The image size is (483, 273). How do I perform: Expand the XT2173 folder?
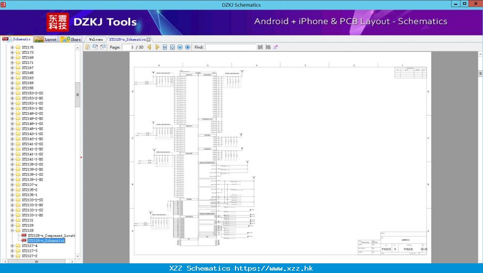pyautogui.click(x=12, y=52)
